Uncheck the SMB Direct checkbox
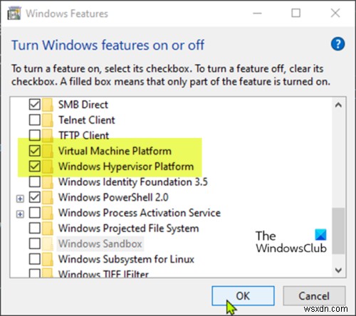Viewport: 356px width, 316px height. point(35,105)
